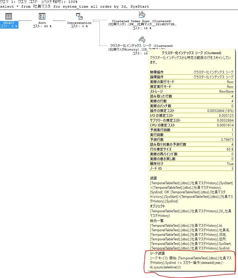Click the 行の推定サイズ 65 B row
This screenshot has height=278, width=238.
point(192,149)
